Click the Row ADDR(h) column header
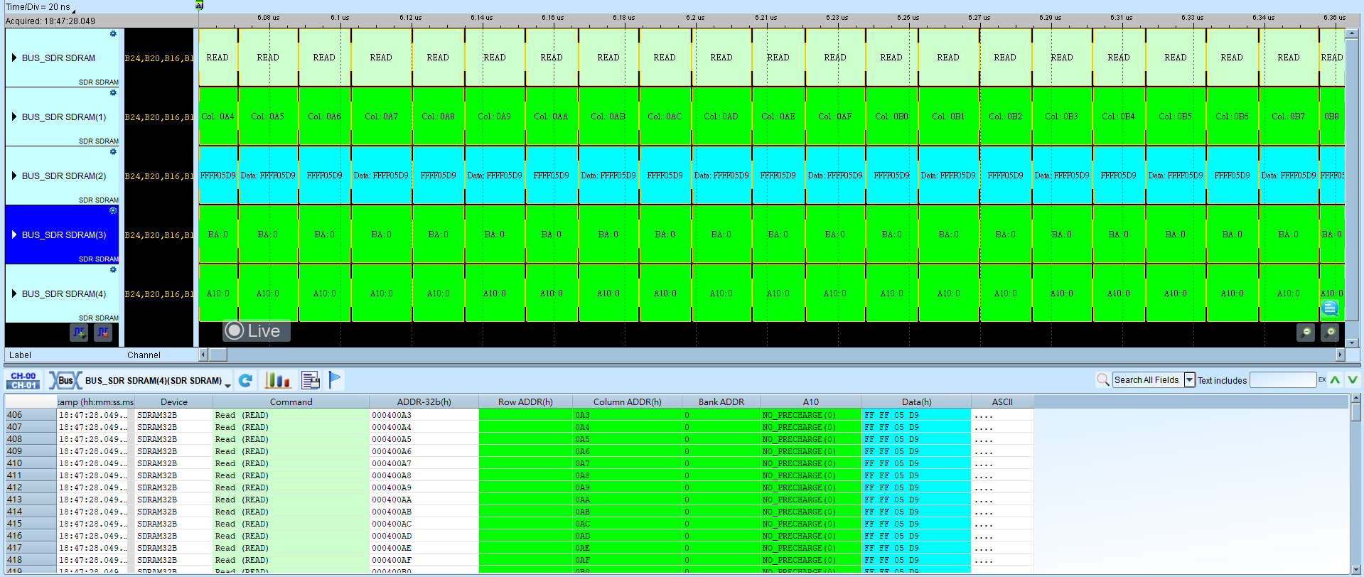The height and width of the screenshot is (577, 1364). click(525, 402)
